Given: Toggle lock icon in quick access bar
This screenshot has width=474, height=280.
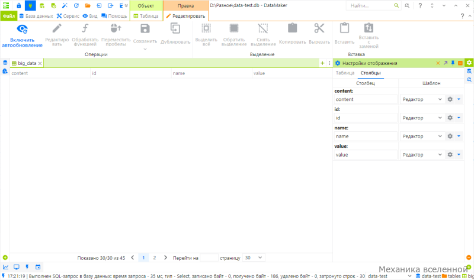Looking at the screenshot, I should pos(19,5).
